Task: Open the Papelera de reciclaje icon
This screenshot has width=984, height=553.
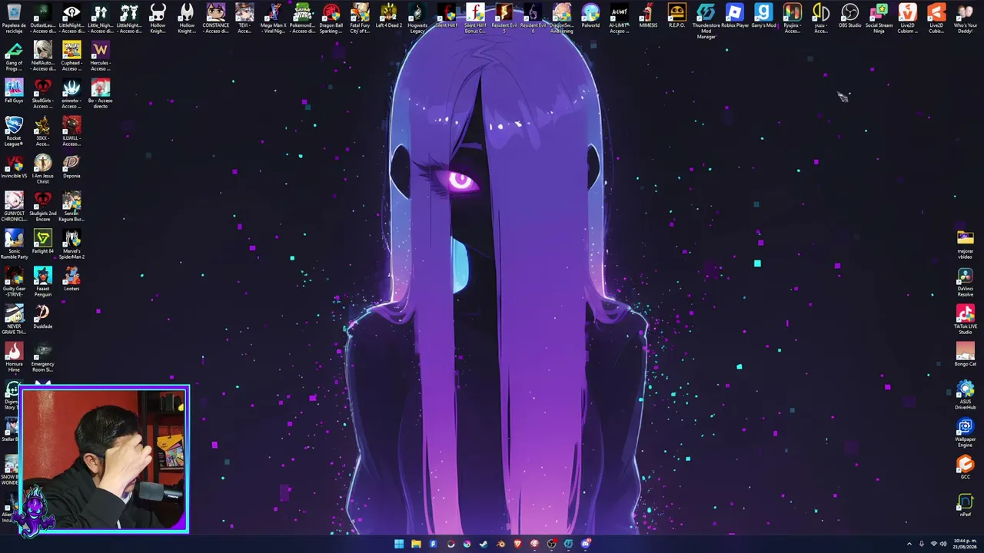Action: [x=14, y=18]
